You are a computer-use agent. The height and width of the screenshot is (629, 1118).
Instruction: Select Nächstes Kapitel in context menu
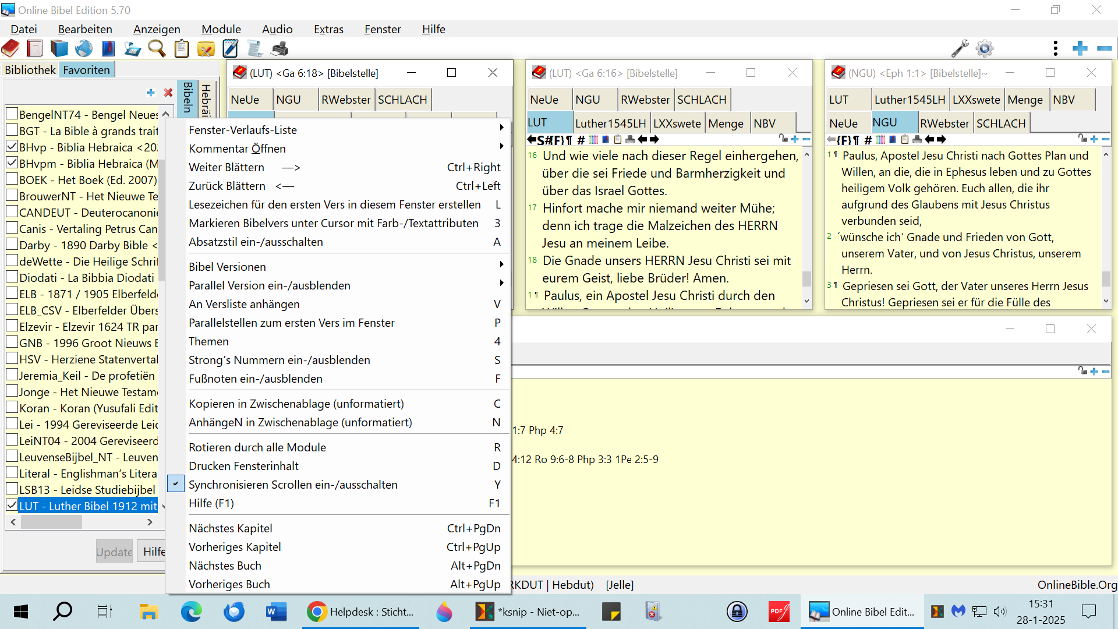click(230, 528)
